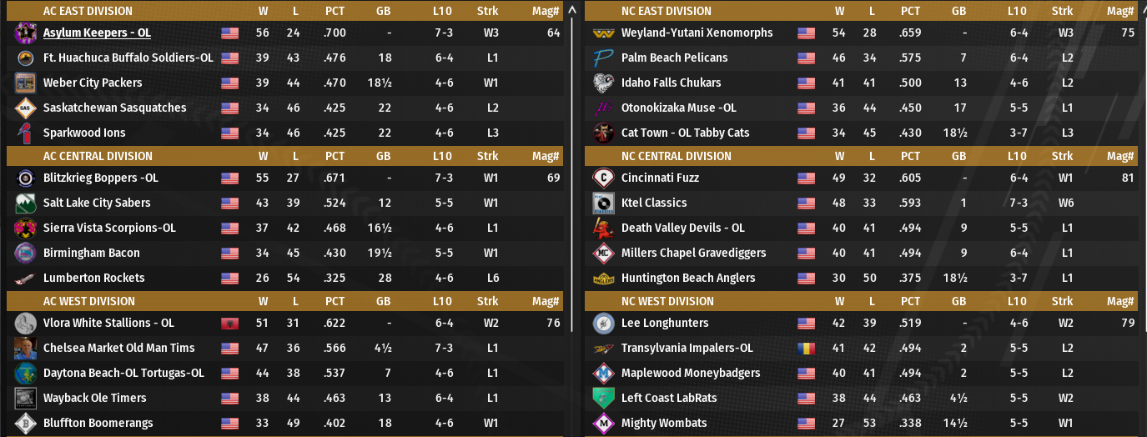Sort NC East Division by GB column
The image size is (1147, 437).
(x=958, y=12)
